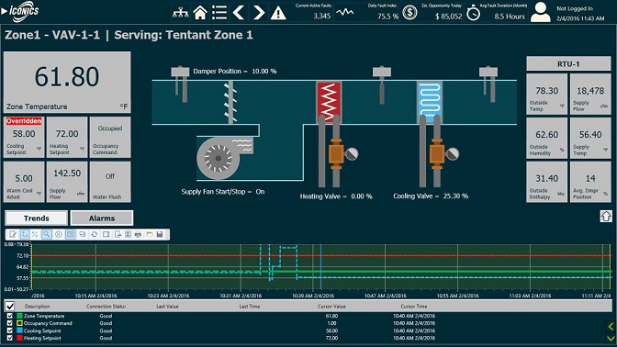This screenshot has width=617, height=347.
Task: Open the RTU-1 unit button
Action: pyautogui.click(x=568, y=63)
